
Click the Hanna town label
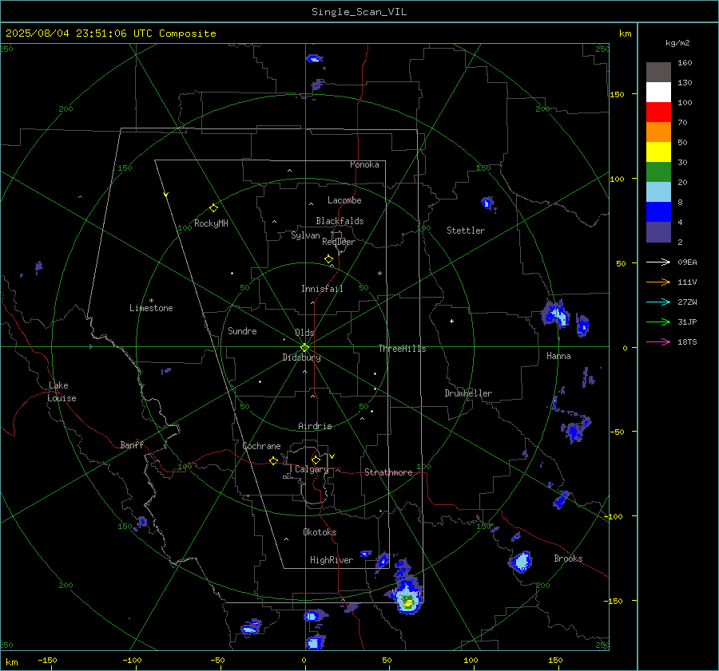click(x=558, y=356)
